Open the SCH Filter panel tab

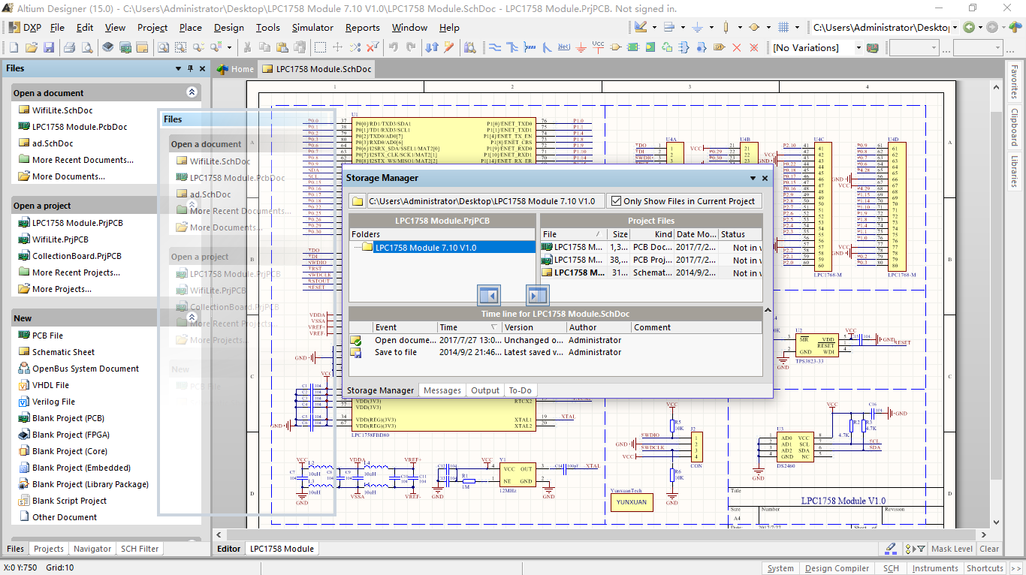[140, 549]
